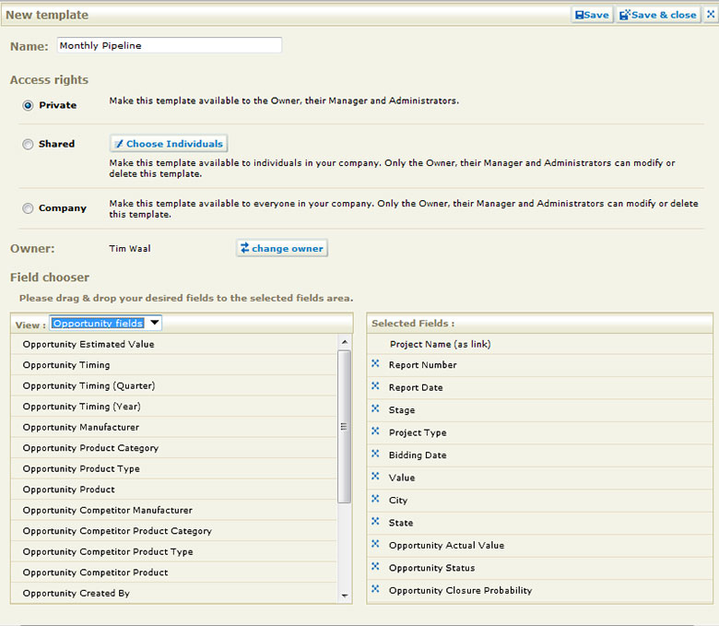This screenshot has height=626, width=719.
Task: Select Opportunity Competitor Product Category field
Action: tap(174, 531)
